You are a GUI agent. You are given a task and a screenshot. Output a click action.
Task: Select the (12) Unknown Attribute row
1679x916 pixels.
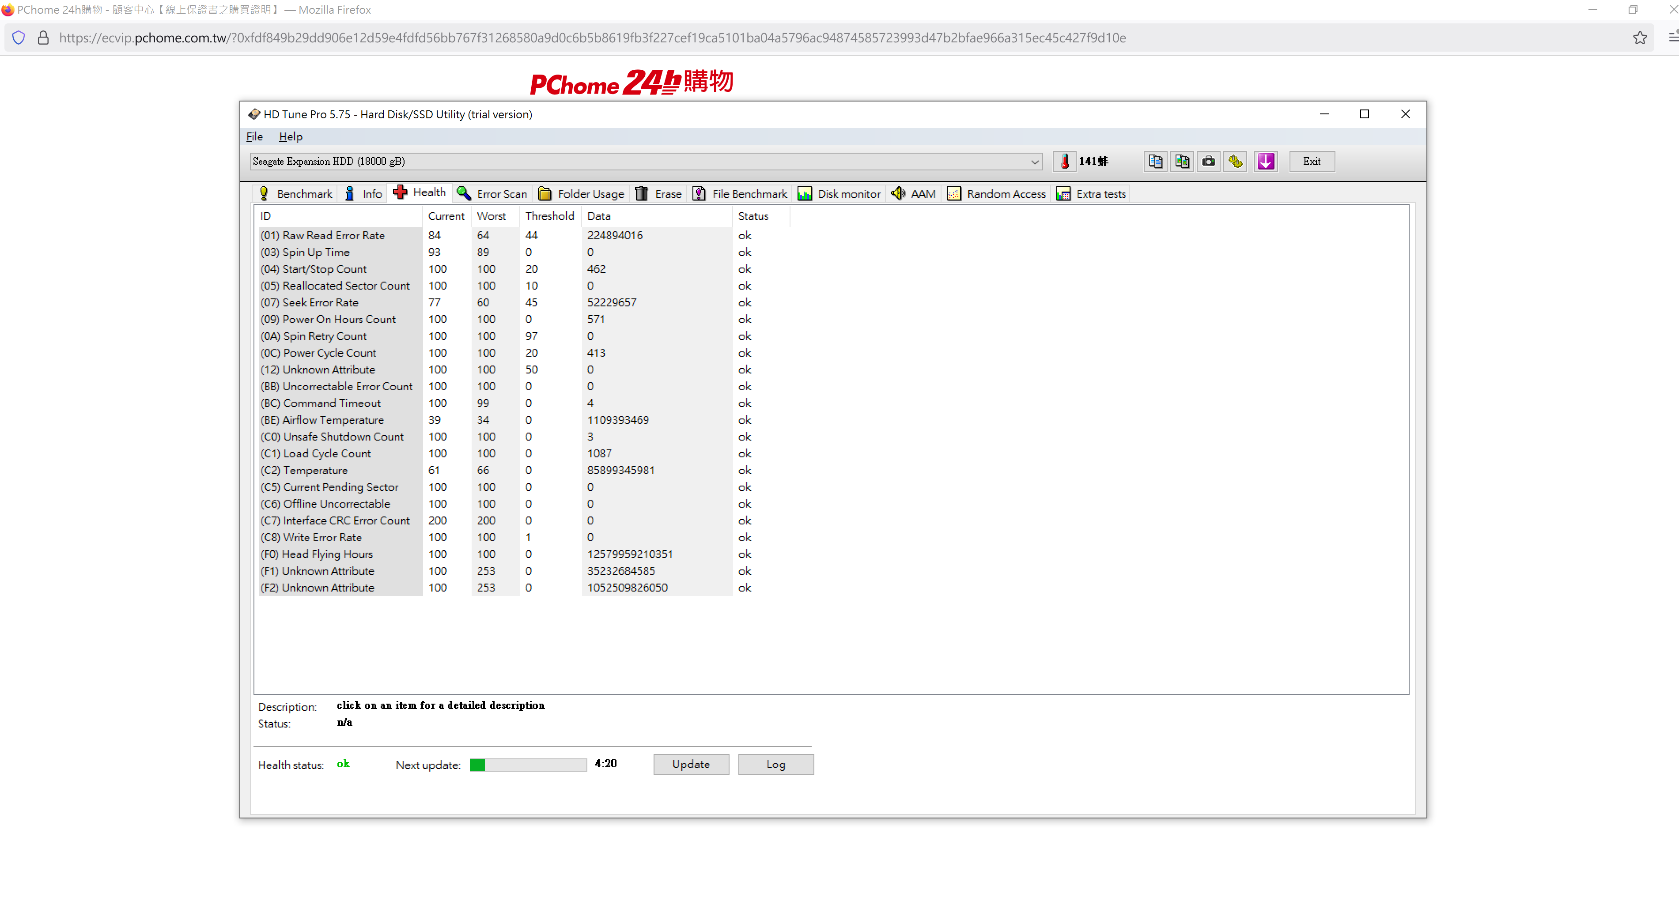(525, 369)
